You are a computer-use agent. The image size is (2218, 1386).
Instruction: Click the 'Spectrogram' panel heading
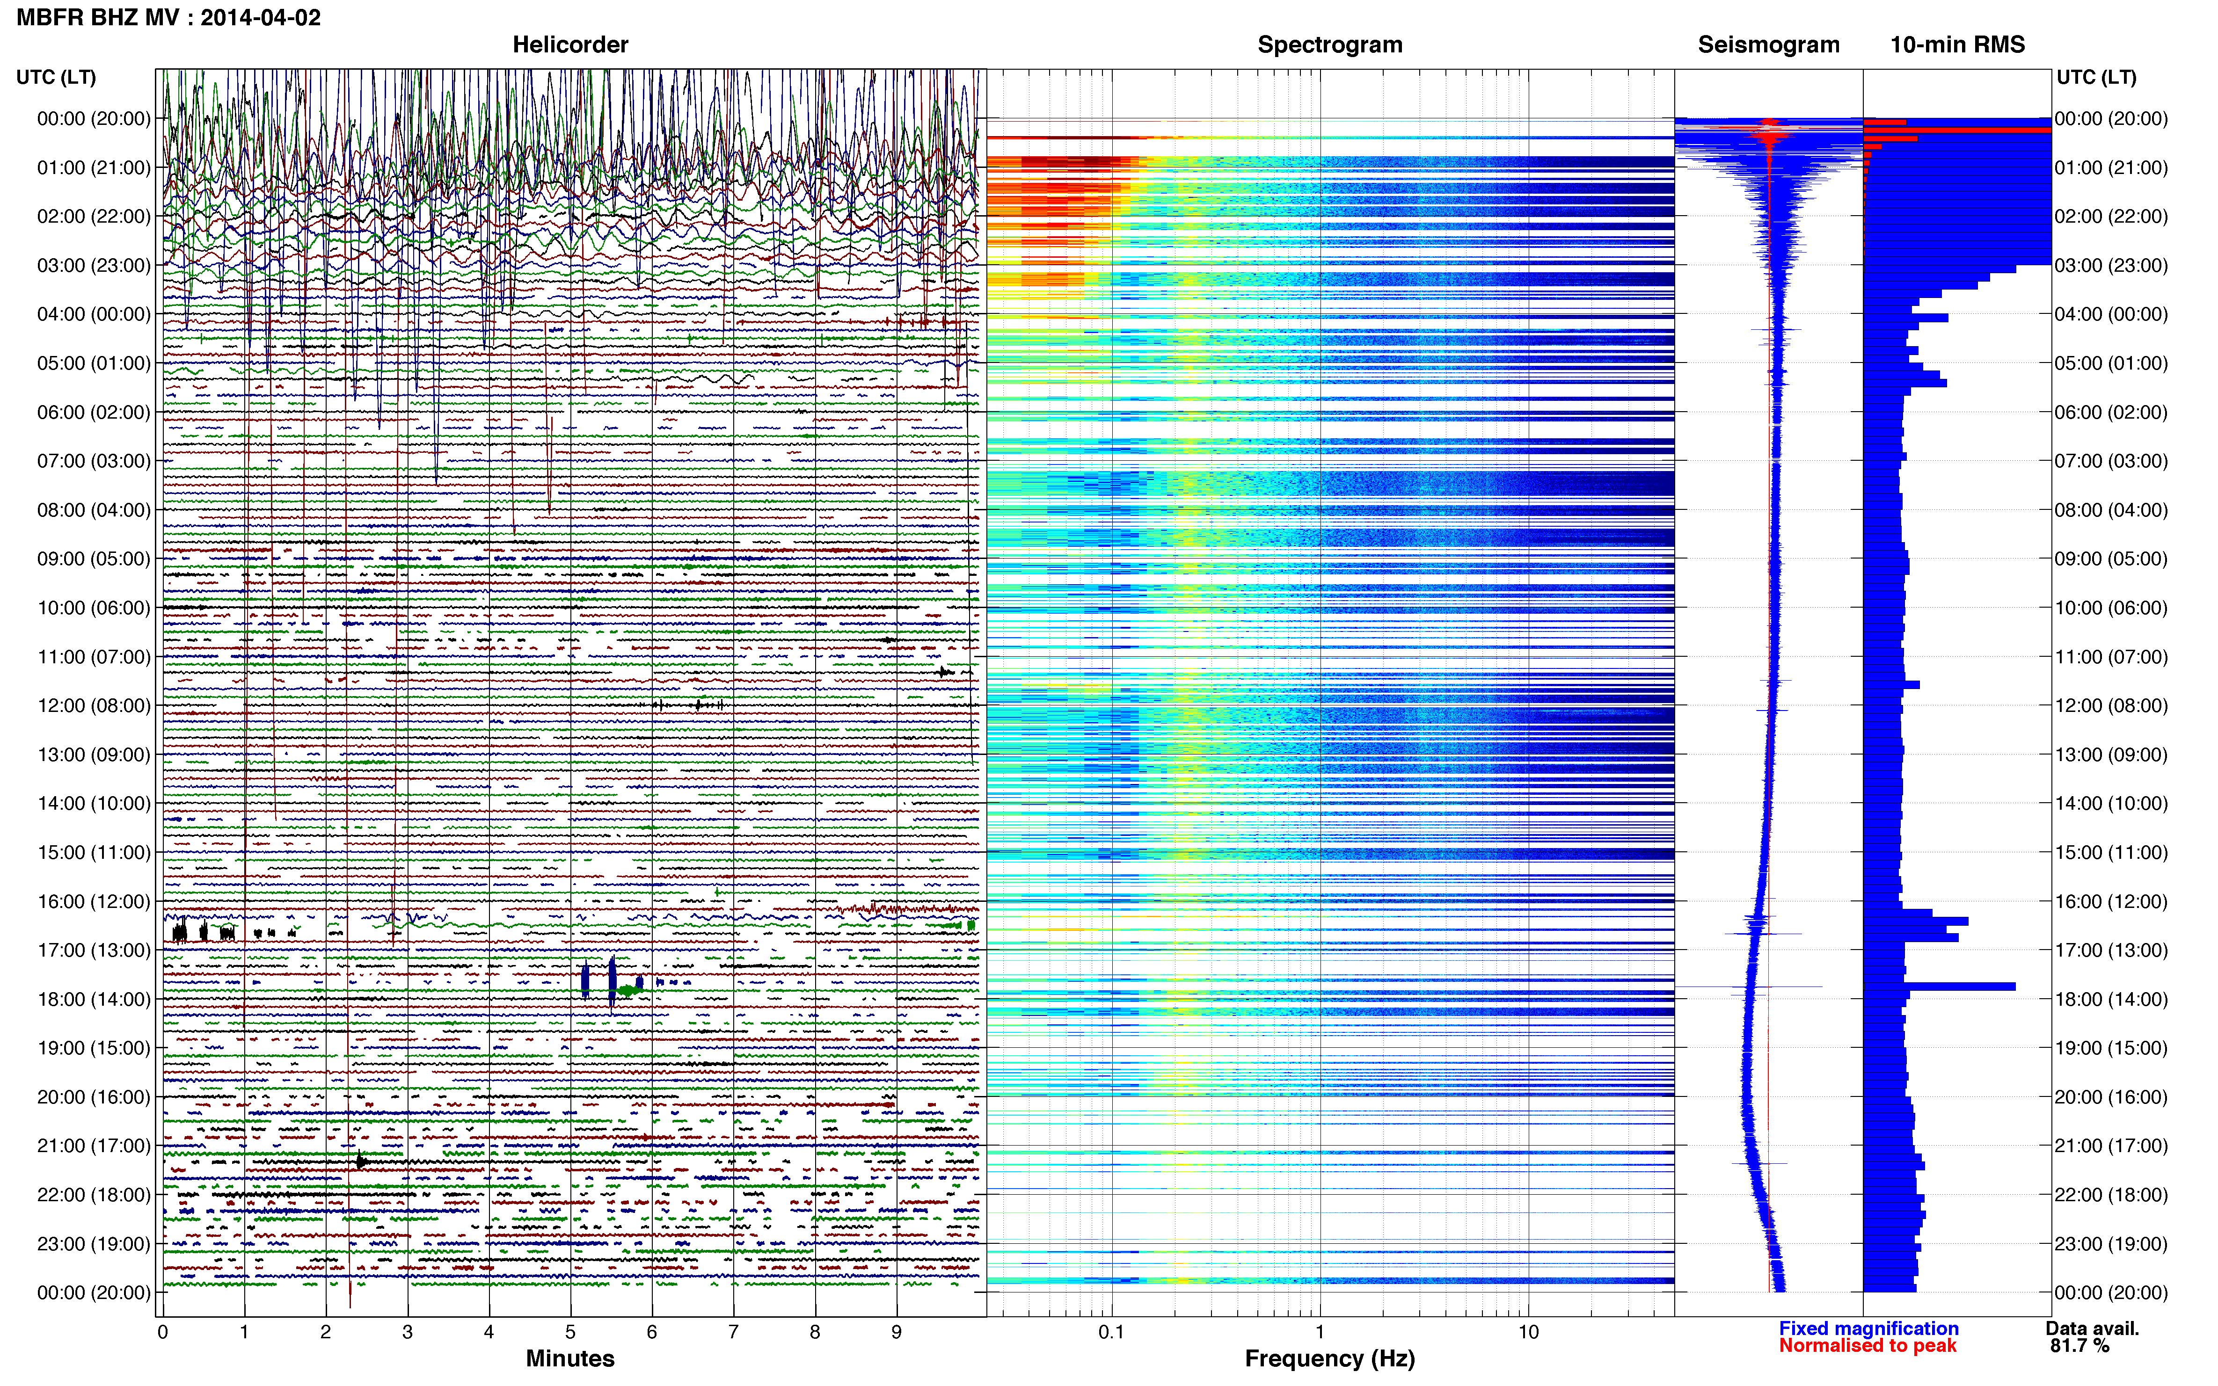[x=1329, y=45]
